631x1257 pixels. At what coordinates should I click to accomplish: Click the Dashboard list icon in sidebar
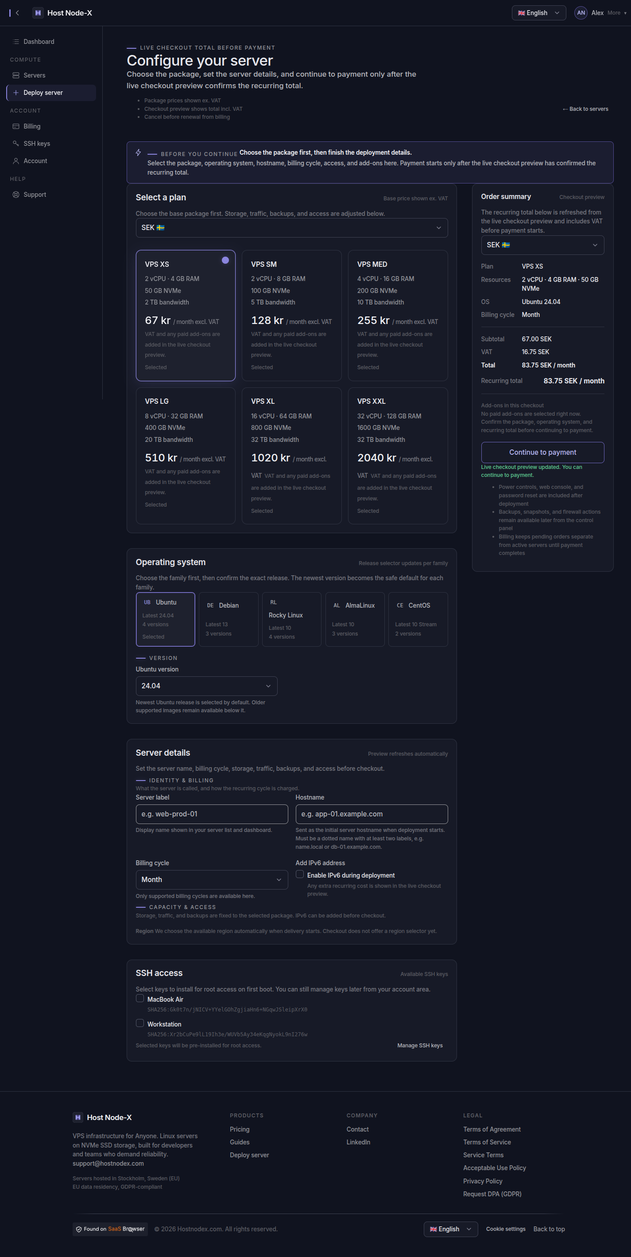point(15,42)
